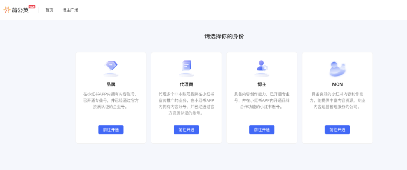This screenshot has height=170, width=407.
Task: Click the 博主 card description text
Action: coord(262,100)
